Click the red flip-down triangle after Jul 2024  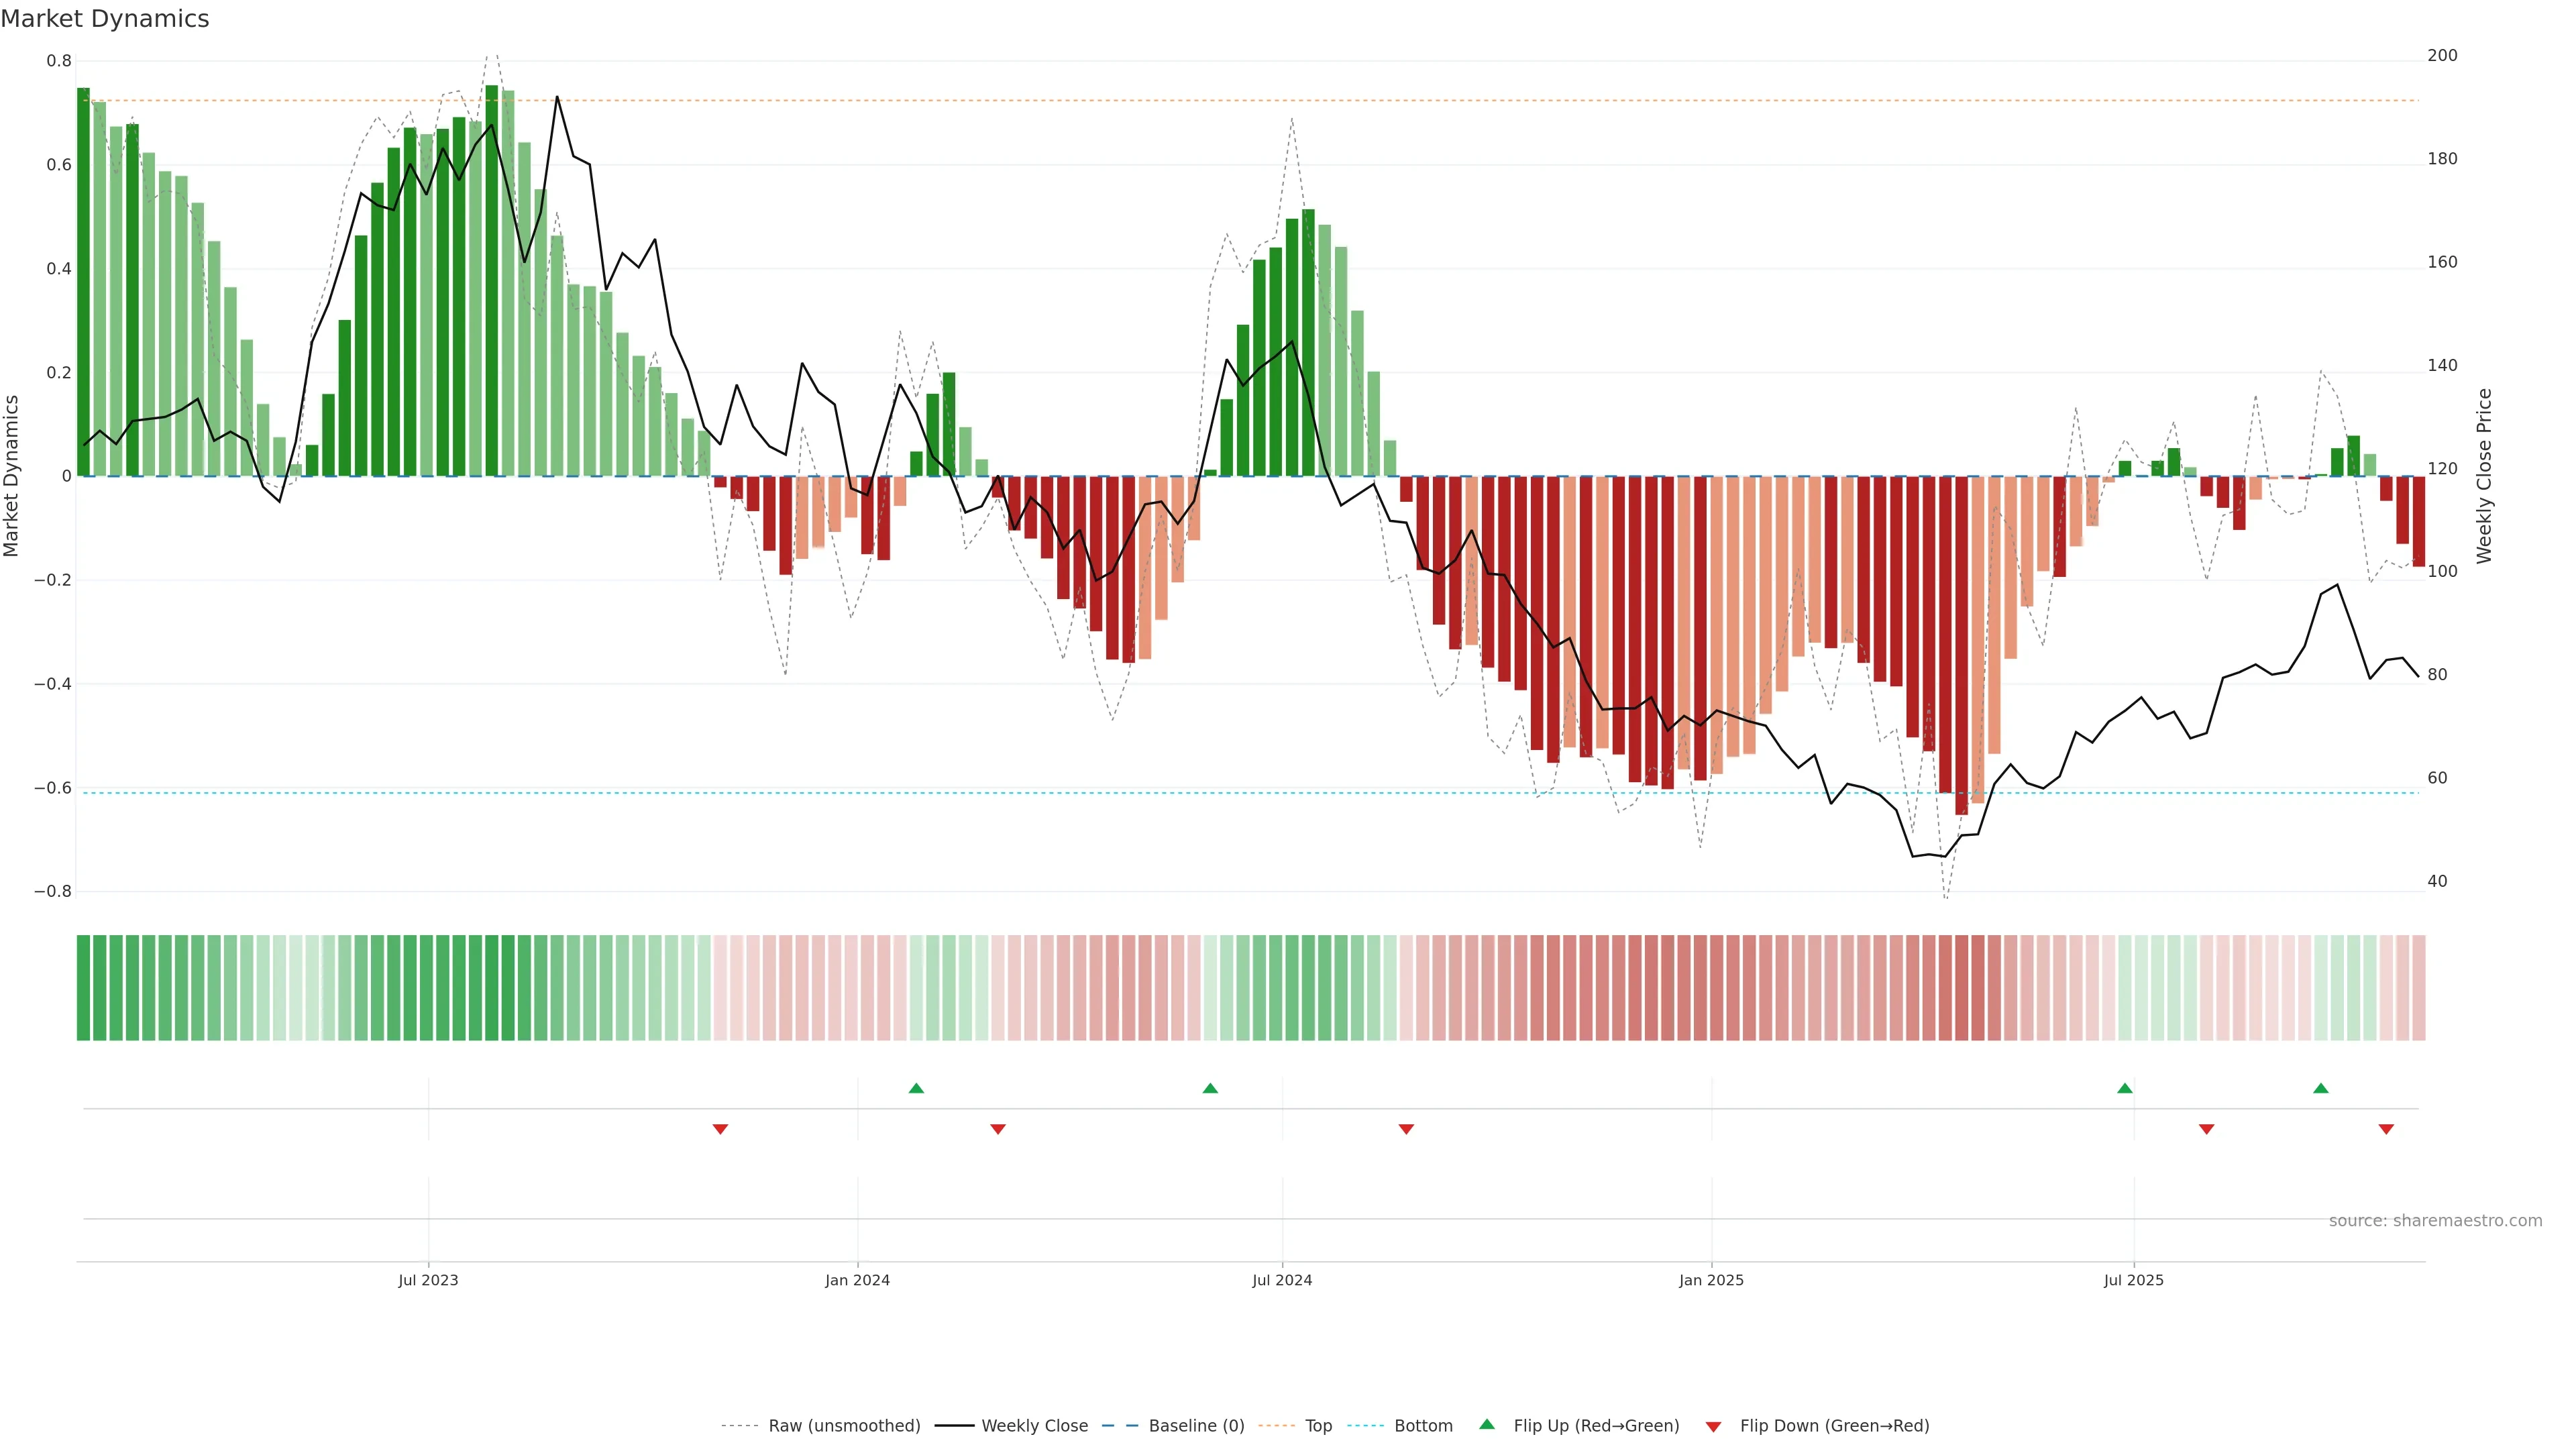tap(1406, 1129)
